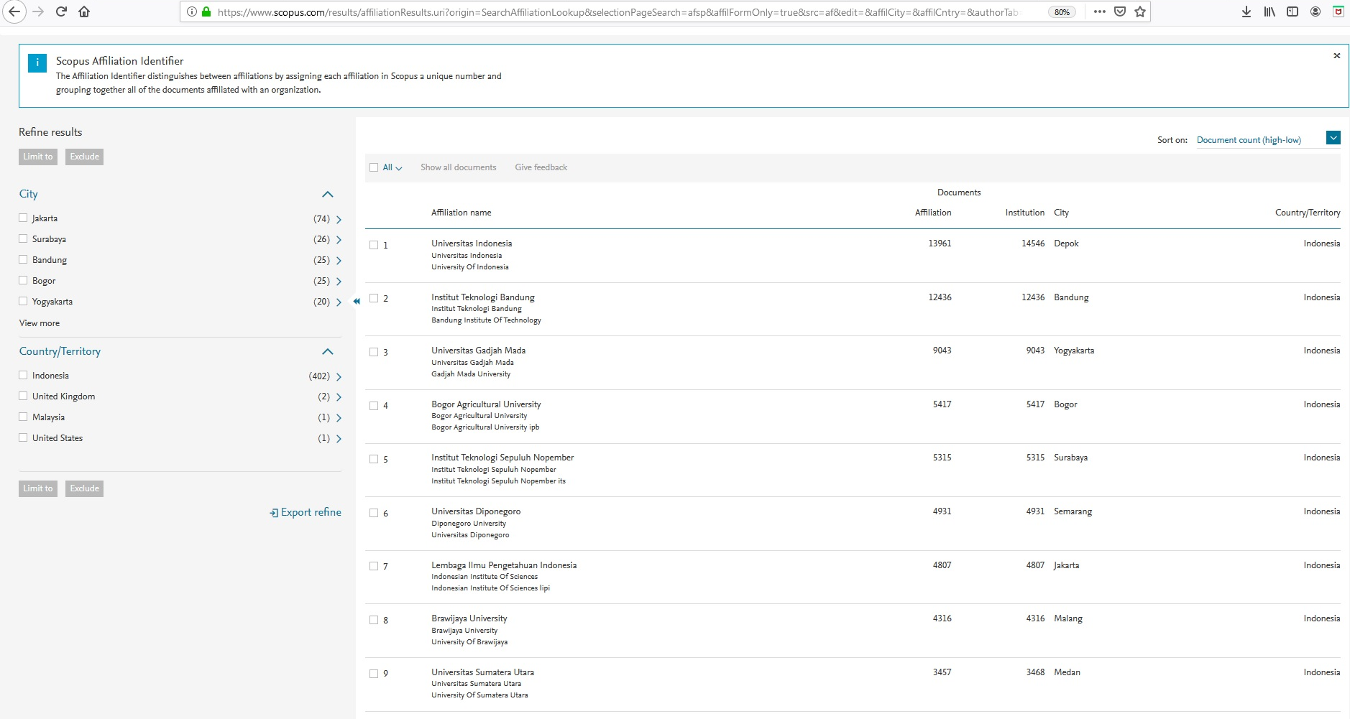Open the browser downloads arrow icon
Screen dimensions: 1350x719
[x=1246, y=11]
